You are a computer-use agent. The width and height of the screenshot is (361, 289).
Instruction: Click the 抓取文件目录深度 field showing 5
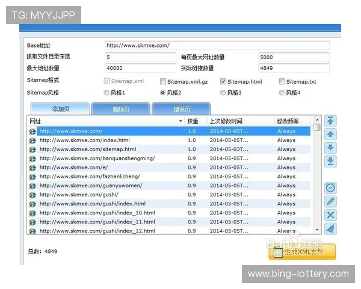click(140, 57)
